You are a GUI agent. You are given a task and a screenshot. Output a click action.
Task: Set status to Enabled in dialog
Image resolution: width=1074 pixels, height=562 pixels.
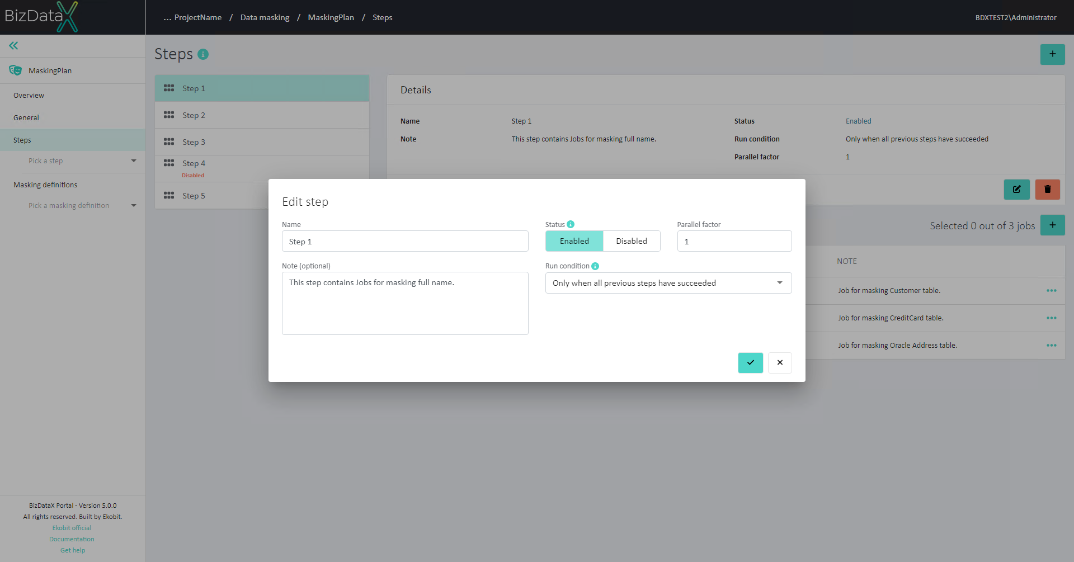point(574,241)
